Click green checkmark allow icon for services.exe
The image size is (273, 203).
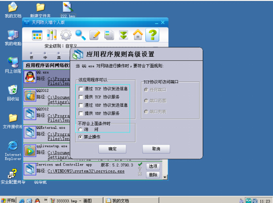tap(140, 164)
